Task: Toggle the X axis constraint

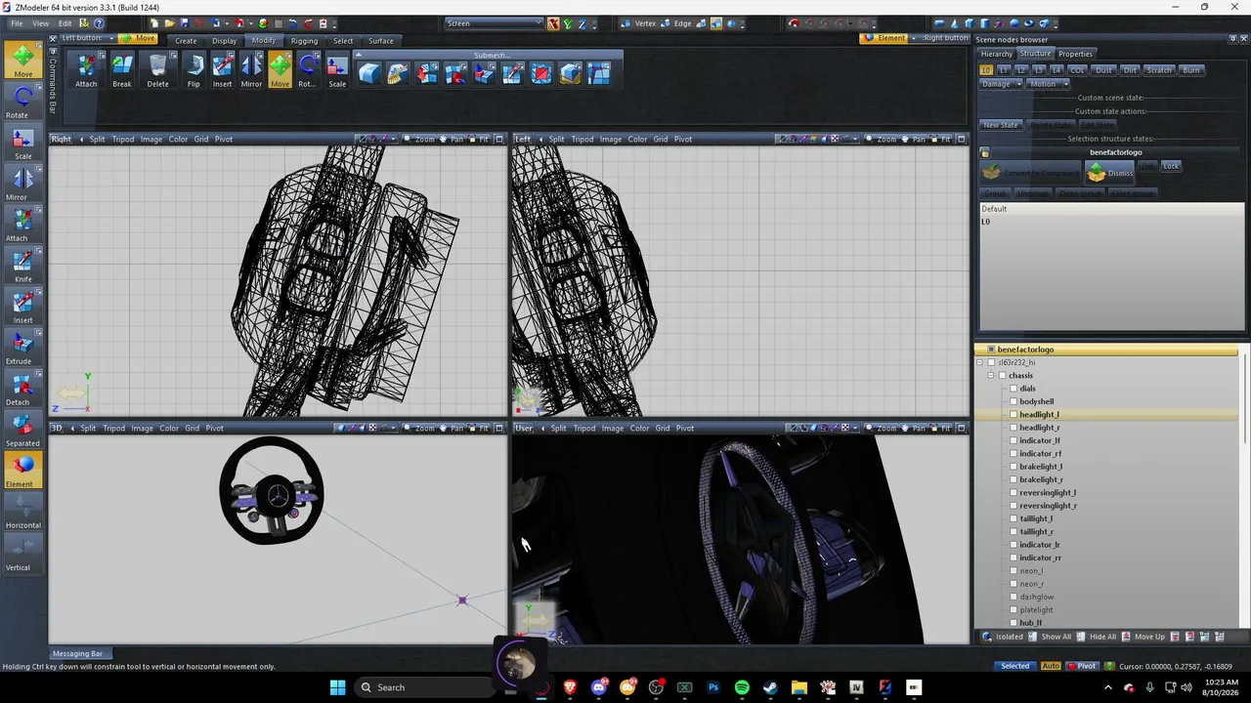Action: [553, 23]
